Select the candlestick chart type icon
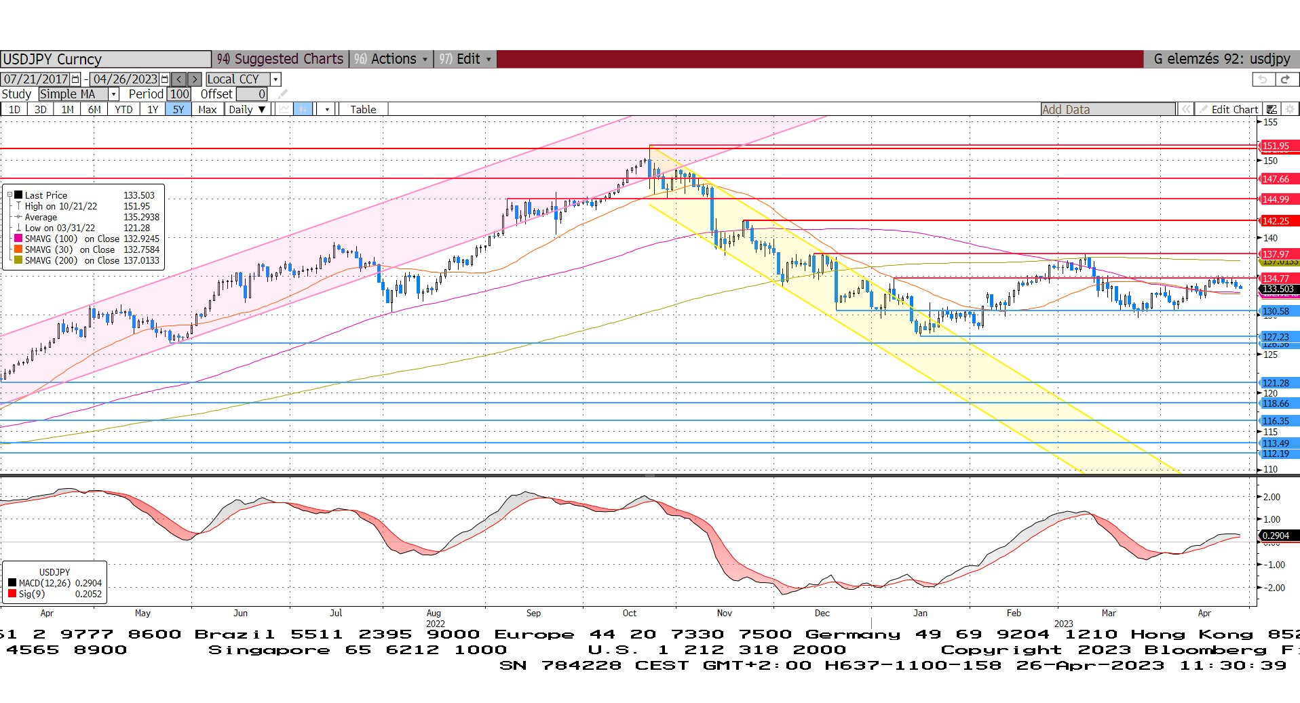Viewport: 1300px width, 703px height. click(x=303, y=109)
